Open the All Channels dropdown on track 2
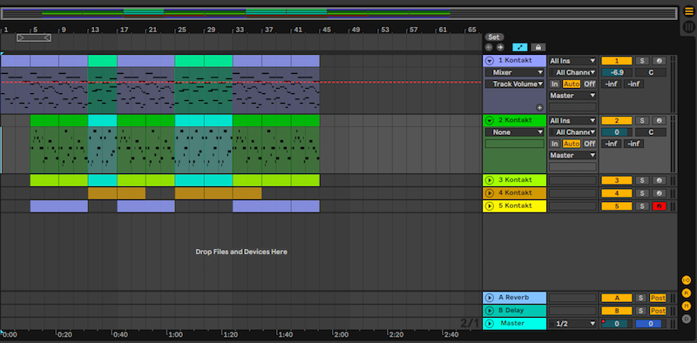This screenshot has height=343, width=697. coord(572,132)
